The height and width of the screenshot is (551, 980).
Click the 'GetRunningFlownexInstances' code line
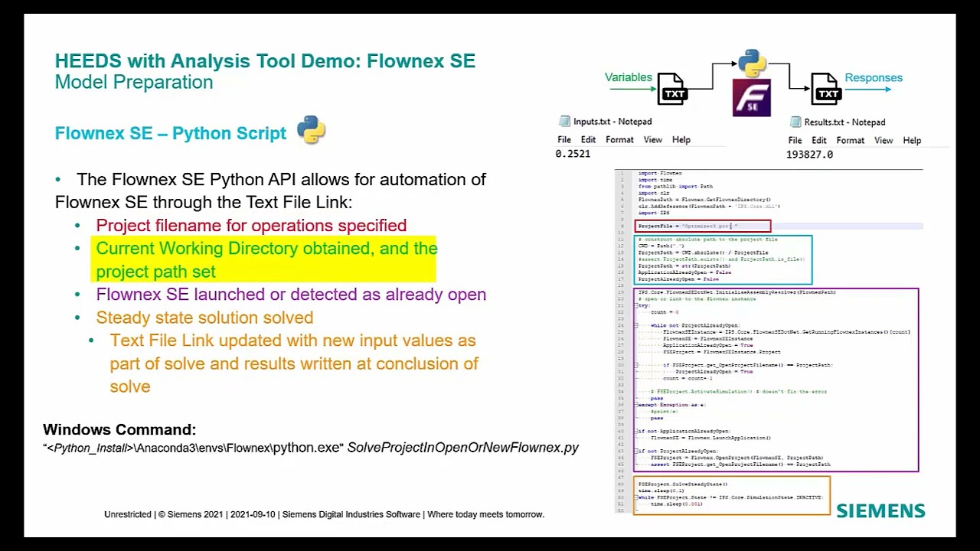[786, 332]
